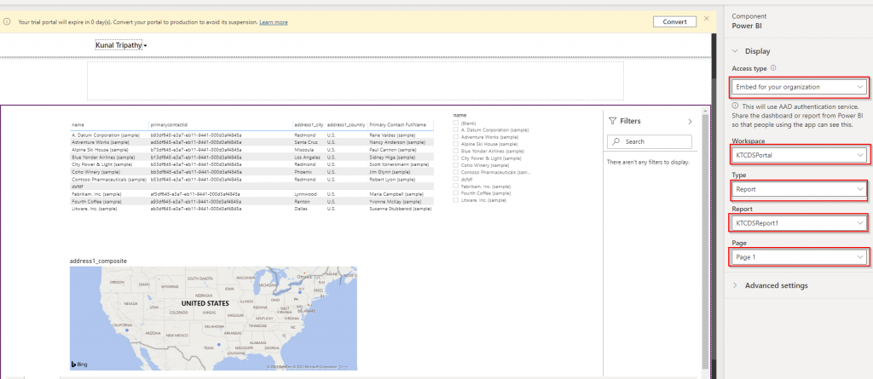
Task: Click the Primary Contact FullName column header
Action: pyautogui.click(x=397, y=125)
